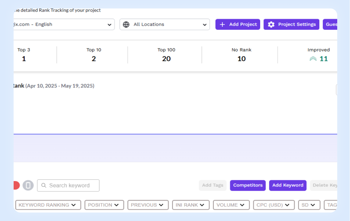Open the PREVIOUS column dropdown
The height and width of the screenshot is (221, 350).
pos(148,205)
